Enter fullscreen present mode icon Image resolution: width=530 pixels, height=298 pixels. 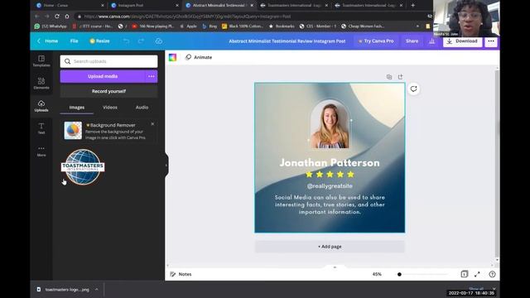click(x=477, y=274)
